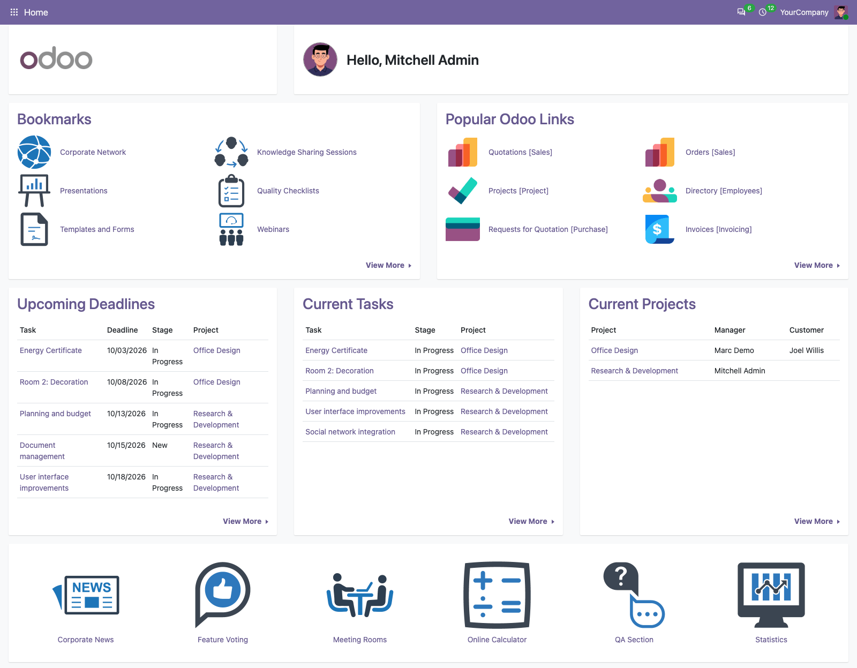Click the Invoicing dollar app icon

click(660, 229)
